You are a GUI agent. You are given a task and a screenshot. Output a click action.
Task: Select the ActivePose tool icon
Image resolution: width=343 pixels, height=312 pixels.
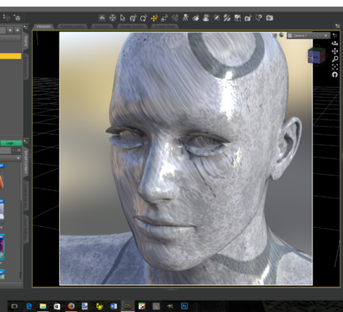click(175, 18)
